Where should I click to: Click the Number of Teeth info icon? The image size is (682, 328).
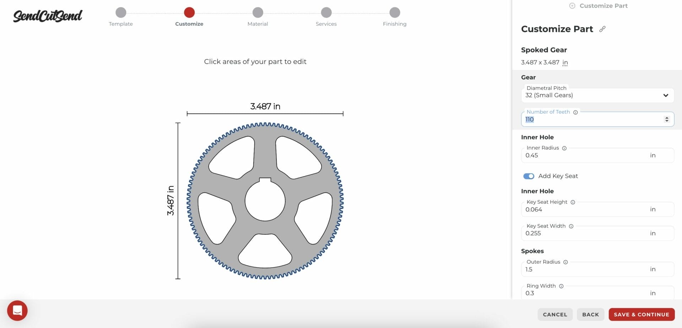pos(575,112)
